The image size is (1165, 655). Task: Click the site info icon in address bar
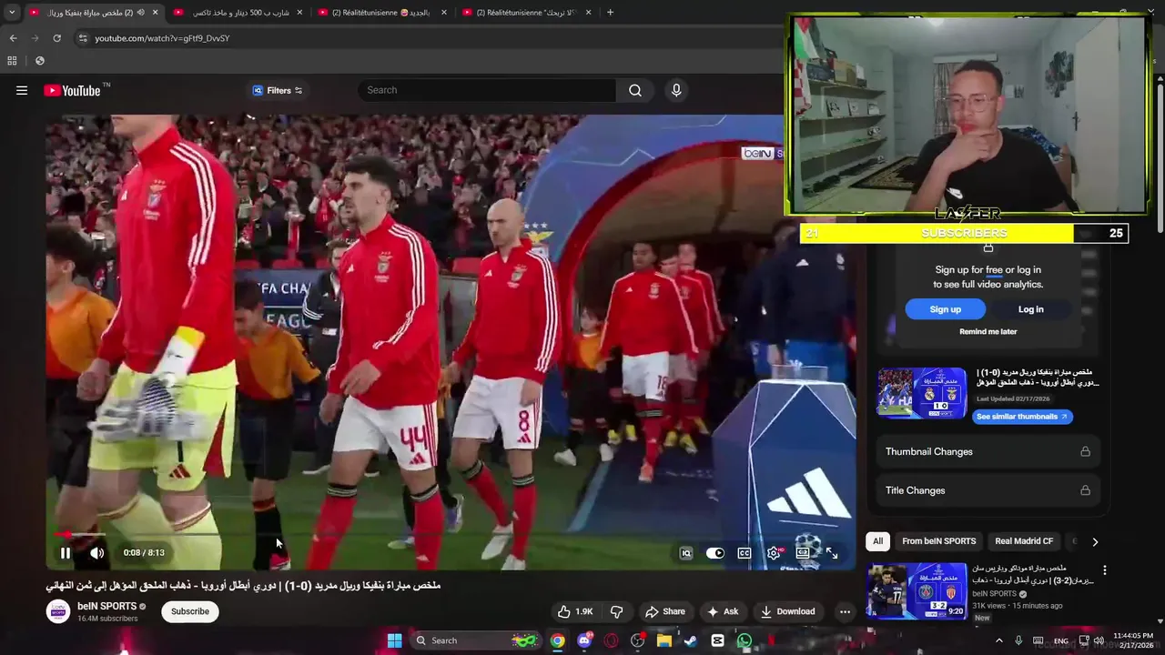point(83,38)
